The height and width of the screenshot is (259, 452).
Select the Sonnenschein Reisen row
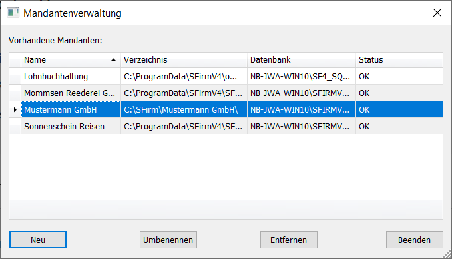226,126
